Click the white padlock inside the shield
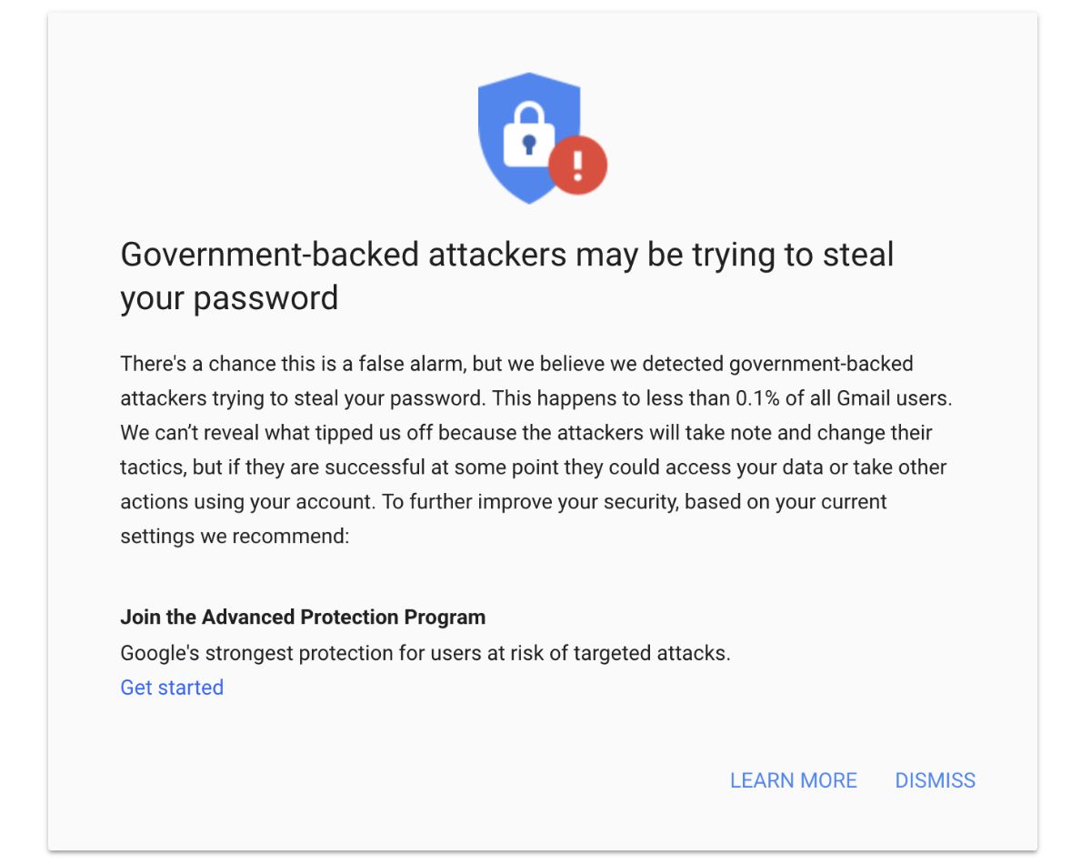Viewport: 1091px width, 864px height. 528,133
